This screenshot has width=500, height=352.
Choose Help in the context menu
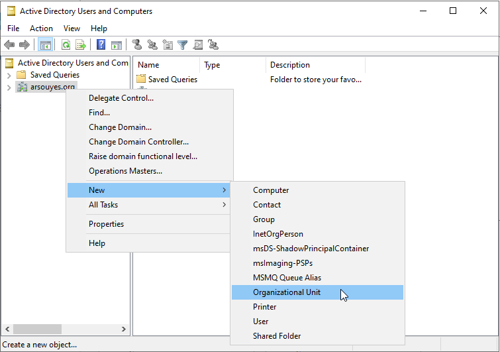[148, 243]
